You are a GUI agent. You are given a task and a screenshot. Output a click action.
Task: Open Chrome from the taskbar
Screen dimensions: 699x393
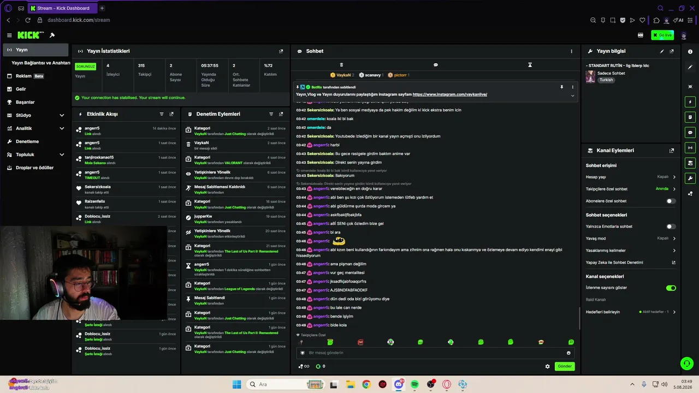point(366,384)
